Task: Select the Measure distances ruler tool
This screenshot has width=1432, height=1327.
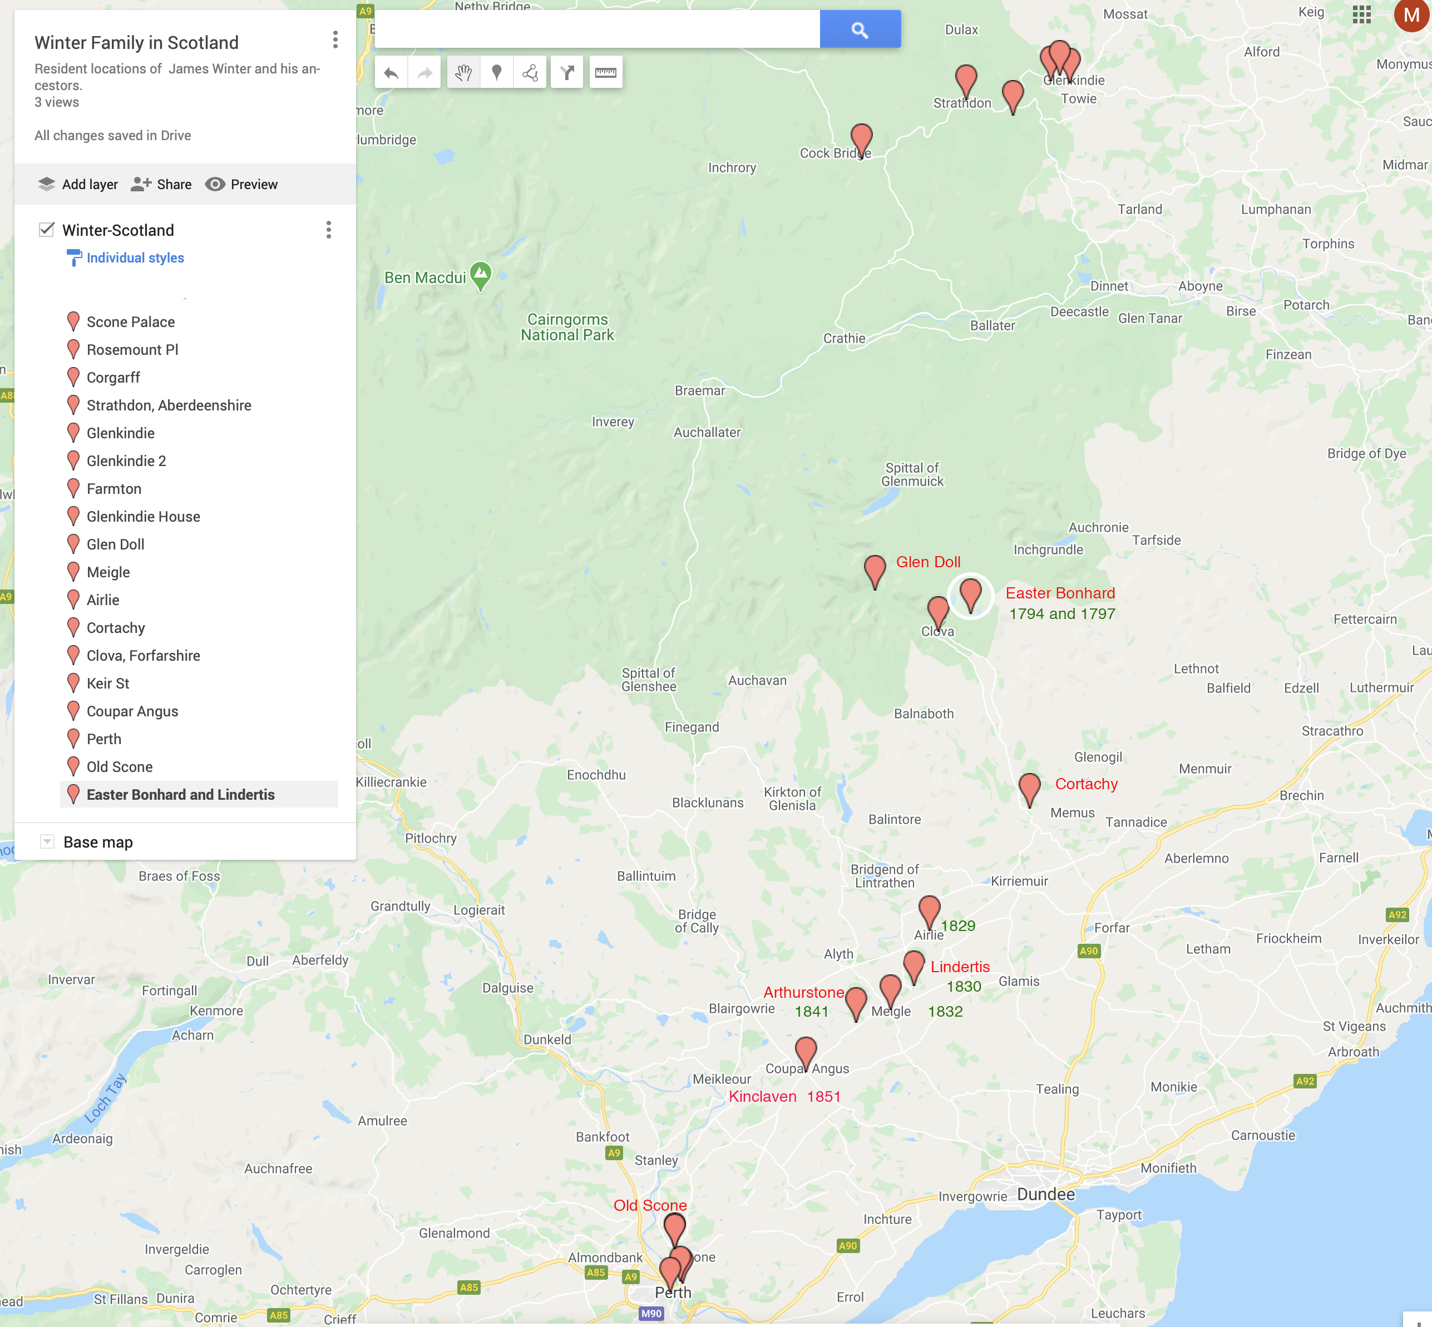Action: [605, 72]
